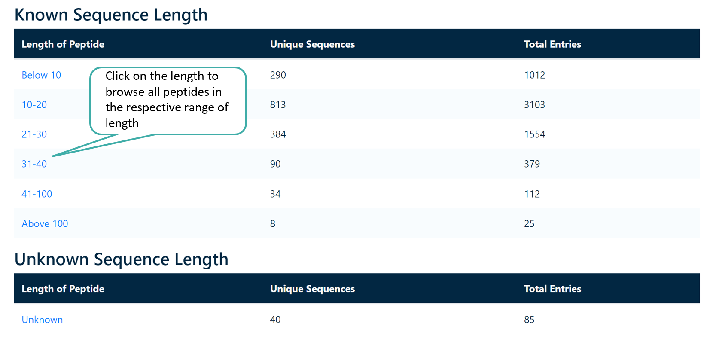The width and height of the screenshot is (713, 354).
Task: Click the "Unique Sequences" column header
Action: click(312, 44)
